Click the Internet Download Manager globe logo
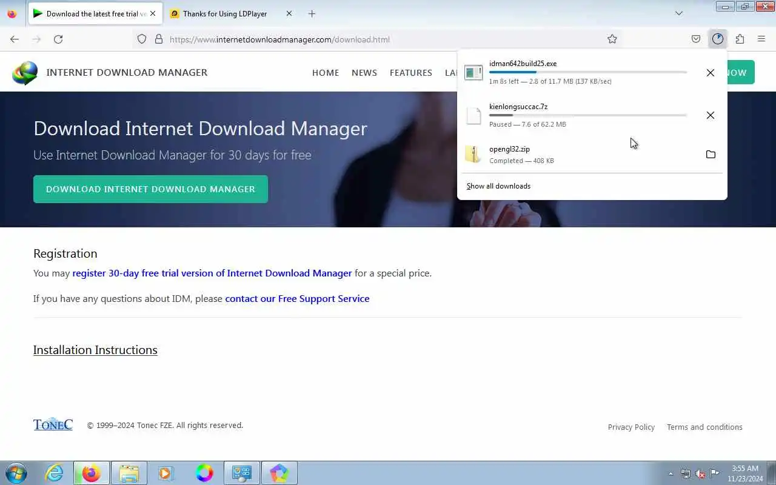Viewport: 776px width, 485px height. 25,73
